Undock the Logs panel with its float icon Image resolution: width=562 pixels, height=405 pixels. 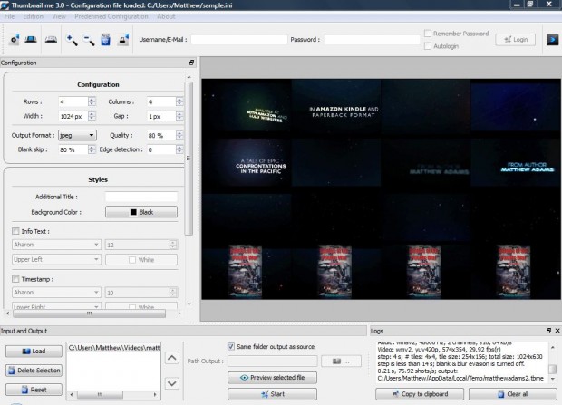tap(548, 331)
